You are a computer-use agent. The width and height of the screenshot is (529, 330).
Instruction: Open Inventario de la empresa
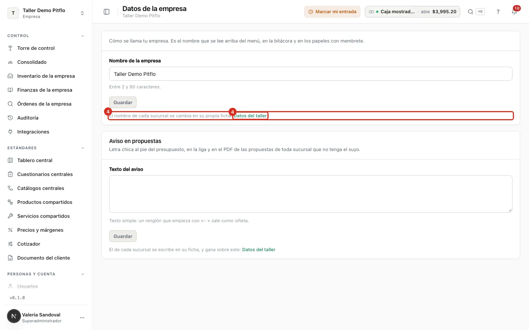pos(46,76)
